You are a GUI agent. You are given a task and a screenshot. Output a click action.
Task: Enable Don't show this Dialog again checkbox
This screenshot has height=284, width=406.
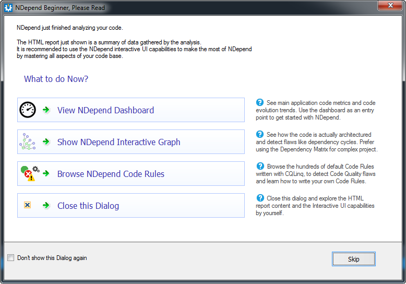(10, 258)
